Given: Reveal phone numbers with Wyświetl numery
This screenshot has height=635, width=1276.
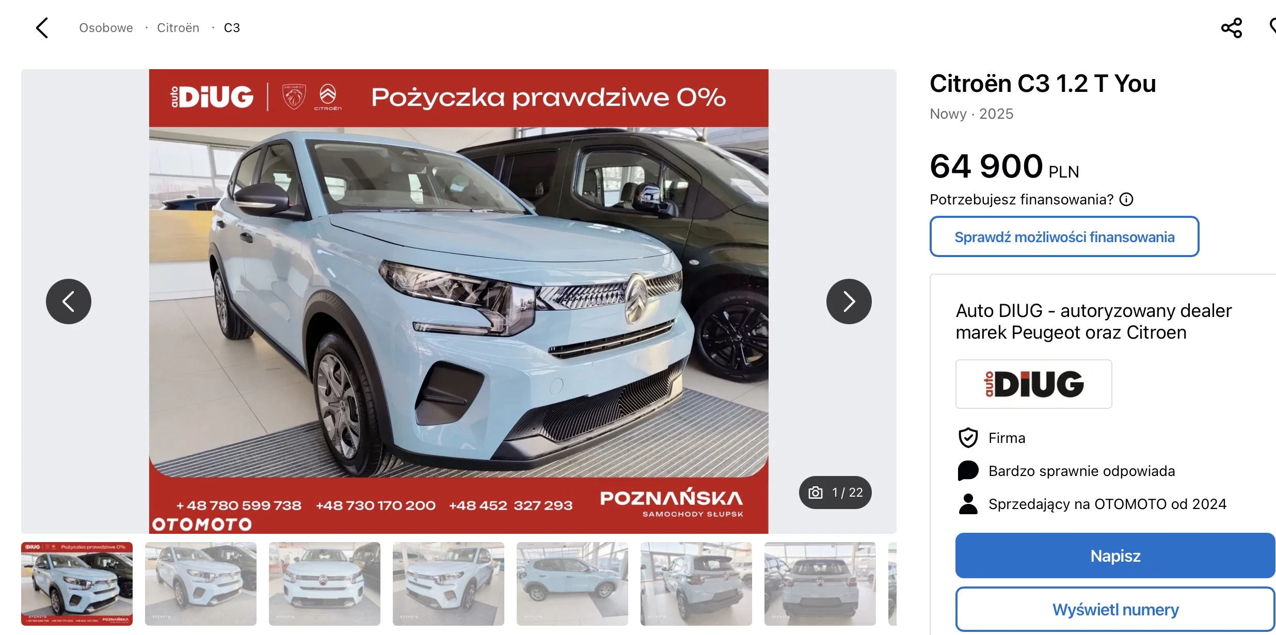Looking at the screenshot, I should coord(1115,609).
